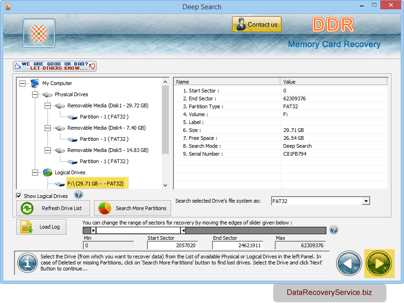Click the app icon in title bar
The height and width of the screenshot is (303, 404).
click(x=8, y=7)
